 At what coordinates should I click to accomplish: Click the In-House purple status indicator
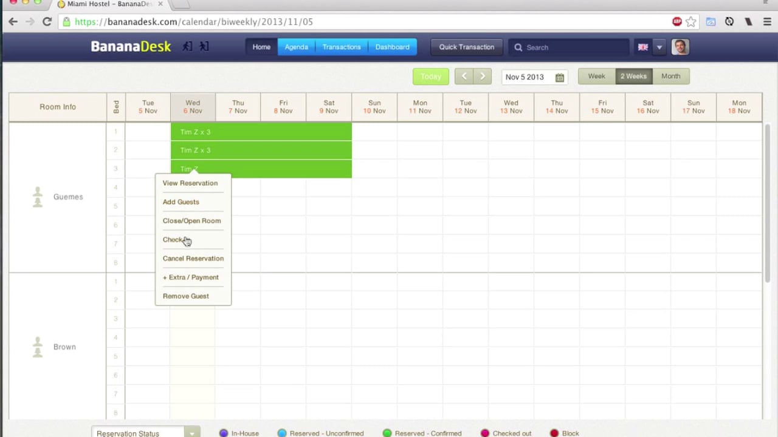224,433
